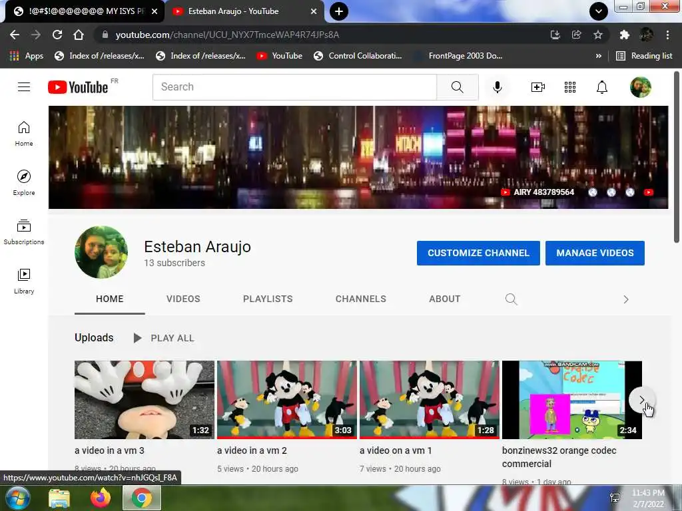Click the Chrome taskbar icon
Screen dimensions: 682x511
pos(142,498)
